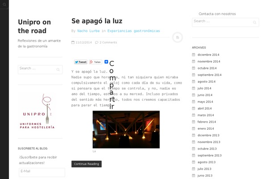Click the round post format icon
This screenshot has height=179, width=268.
[178, 37]
